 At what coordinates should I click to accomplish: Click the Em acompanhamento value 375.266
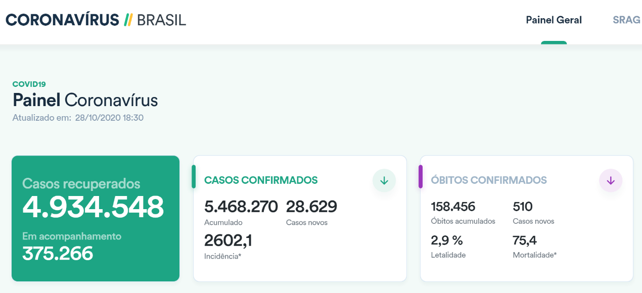coord(58,253)
